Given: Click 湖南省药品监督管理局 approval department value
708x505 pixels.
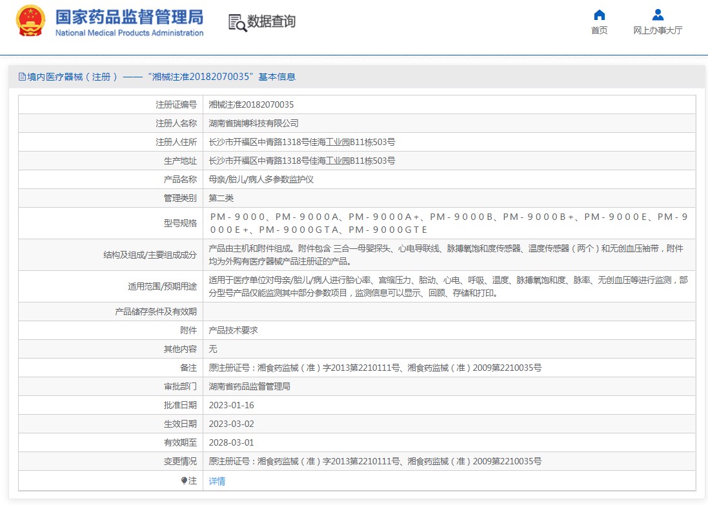Looking at the screenshot, I should [249, 386].
